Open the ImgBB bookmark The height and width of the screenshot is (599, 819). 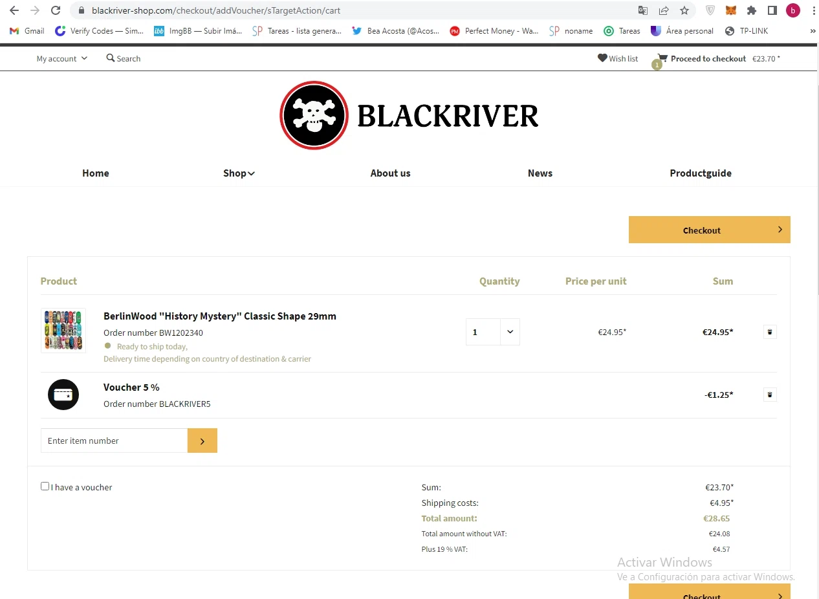(x=198, y=30)
